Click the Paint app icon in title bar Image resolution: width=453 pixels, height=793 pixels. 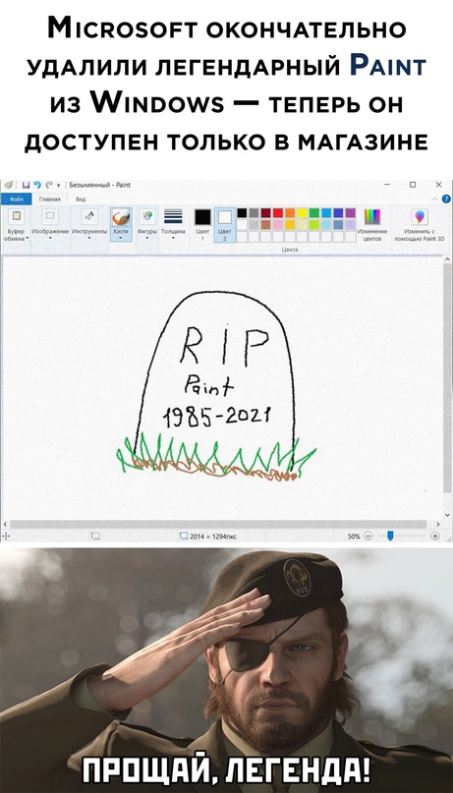tap(10, 185)
